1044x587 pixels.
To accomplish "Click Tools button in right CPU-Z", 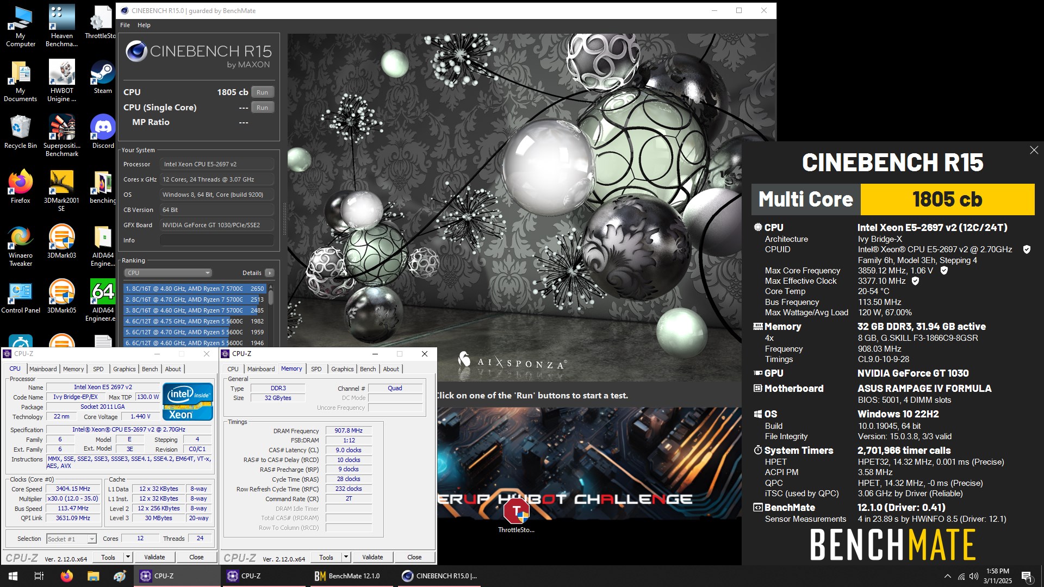I will 326,557.
